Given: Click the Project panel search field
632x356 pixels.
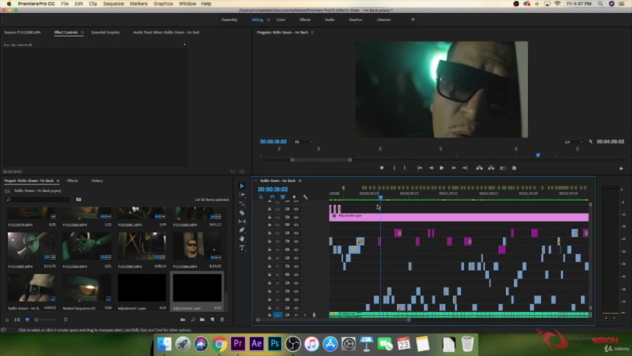Looking at the screenshot, I should click(x=39, y=199).
